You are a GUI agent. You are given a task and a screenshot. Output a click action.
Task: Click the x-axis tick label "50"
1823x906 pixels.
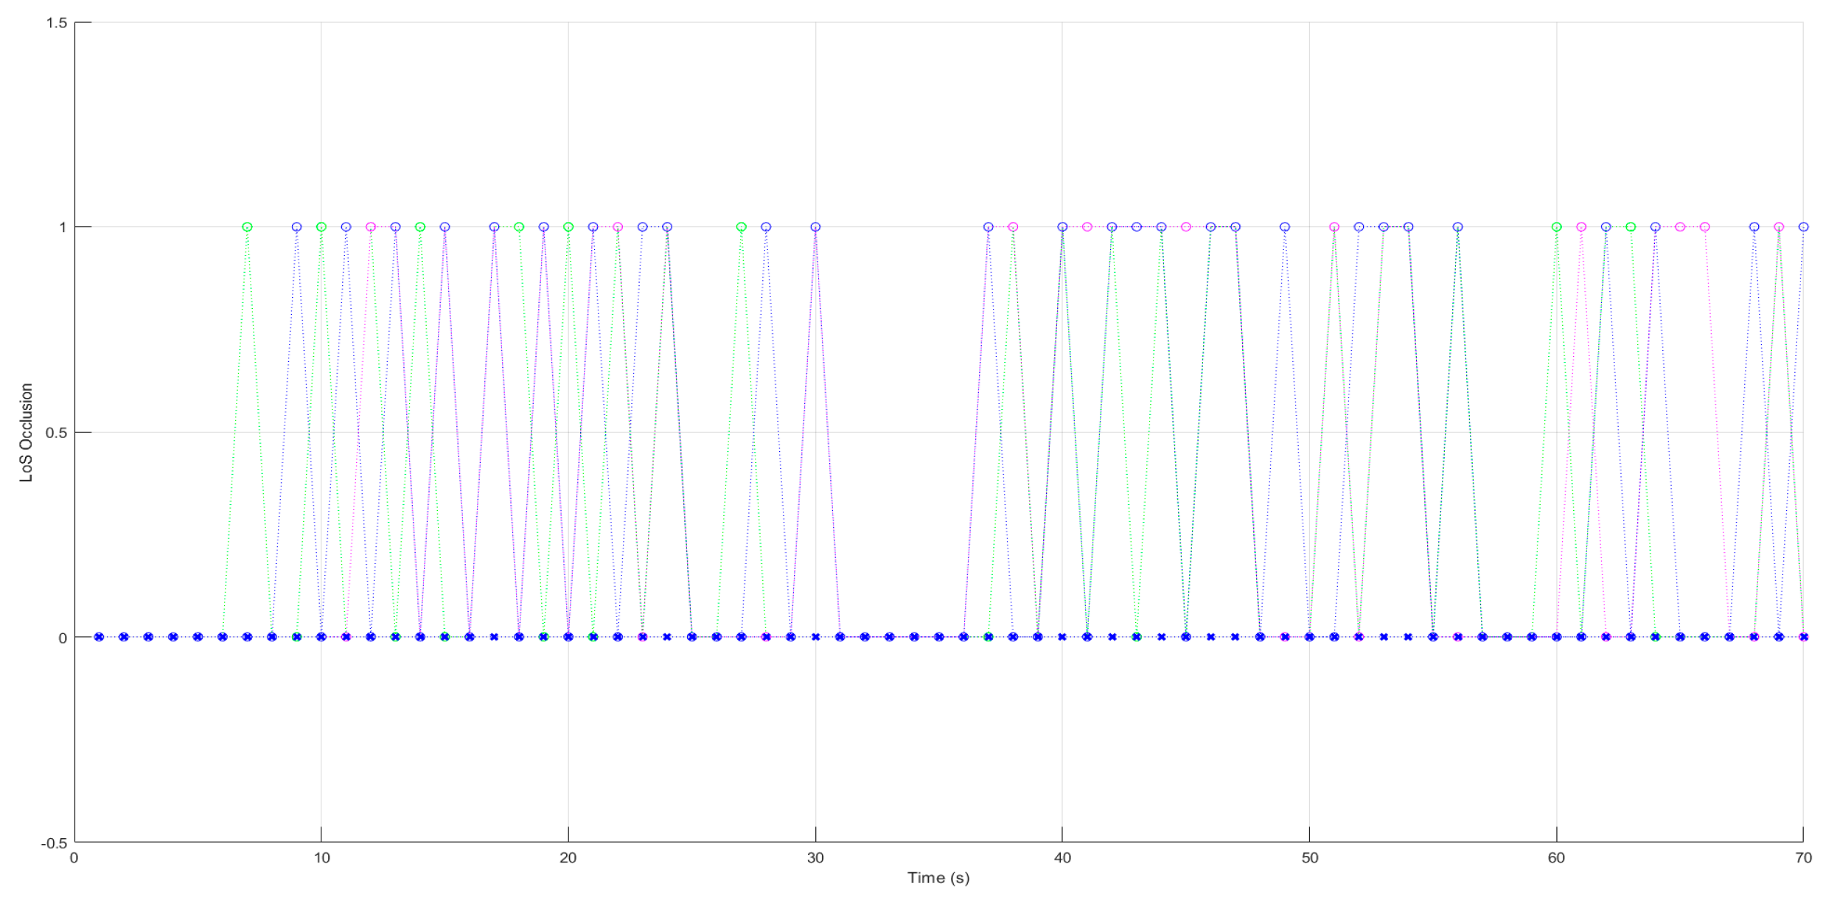coord(1309,857)
